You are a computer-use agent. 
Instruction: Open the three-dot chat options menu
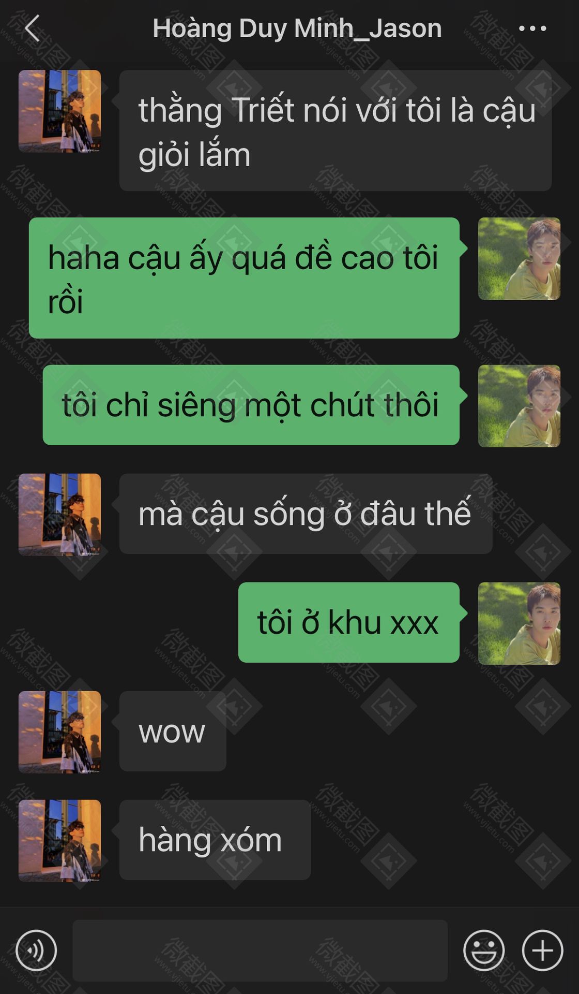pos(532,28)
